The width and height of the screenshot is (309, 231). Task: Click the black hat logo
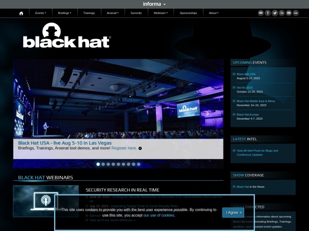click(67, 35)
